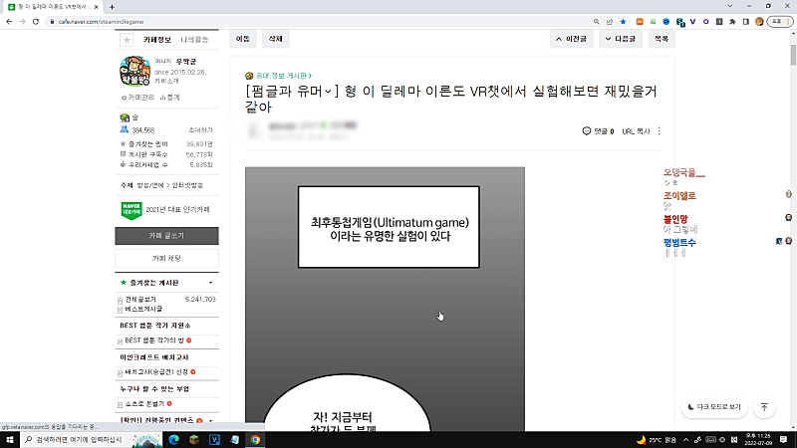Open Microsoft Edge from taskbar

(173, 440)
